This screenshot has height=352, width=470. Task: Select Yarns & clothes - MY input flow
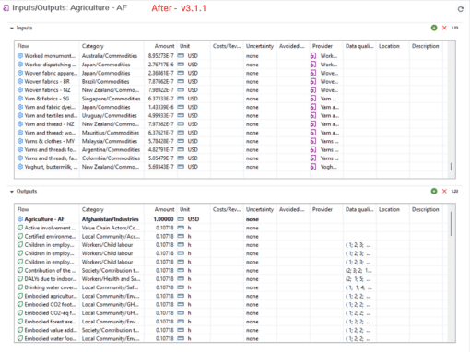pyautogui.click(x=50, y=141)
